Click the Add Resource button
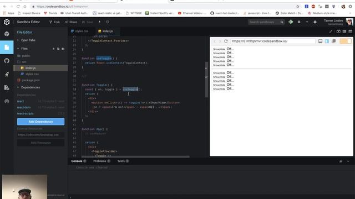This screenshot has width=355, height=199. coord(40,143)
